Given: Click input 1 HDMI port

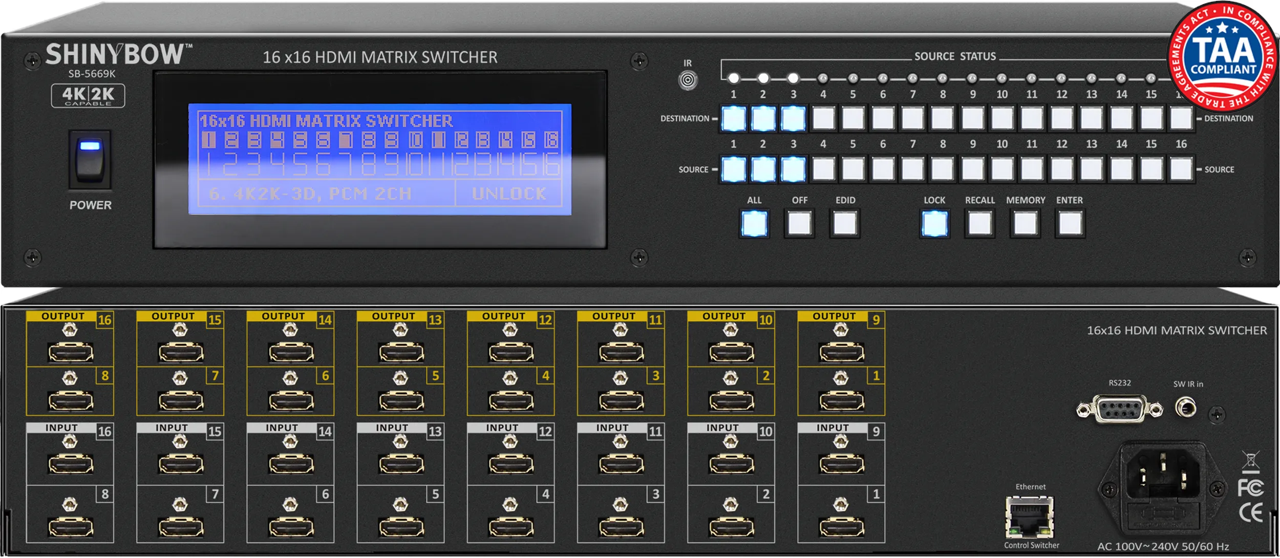Looking at the screenshot, I should 842,527.
